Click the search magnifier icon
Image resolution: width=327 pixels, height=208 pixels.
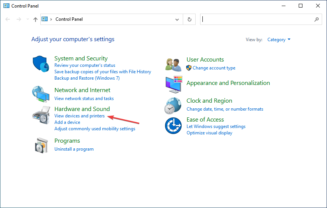click(x=316, y=19)
